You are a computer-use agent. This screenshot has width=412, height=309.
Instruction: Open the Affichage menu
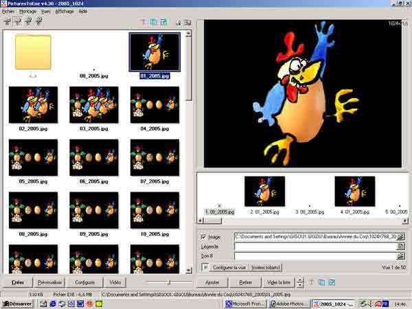coord(65,11)
